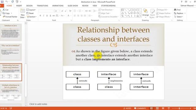Show the NOTES pane from status bar
196x110 pixels.
click(127, 108)
